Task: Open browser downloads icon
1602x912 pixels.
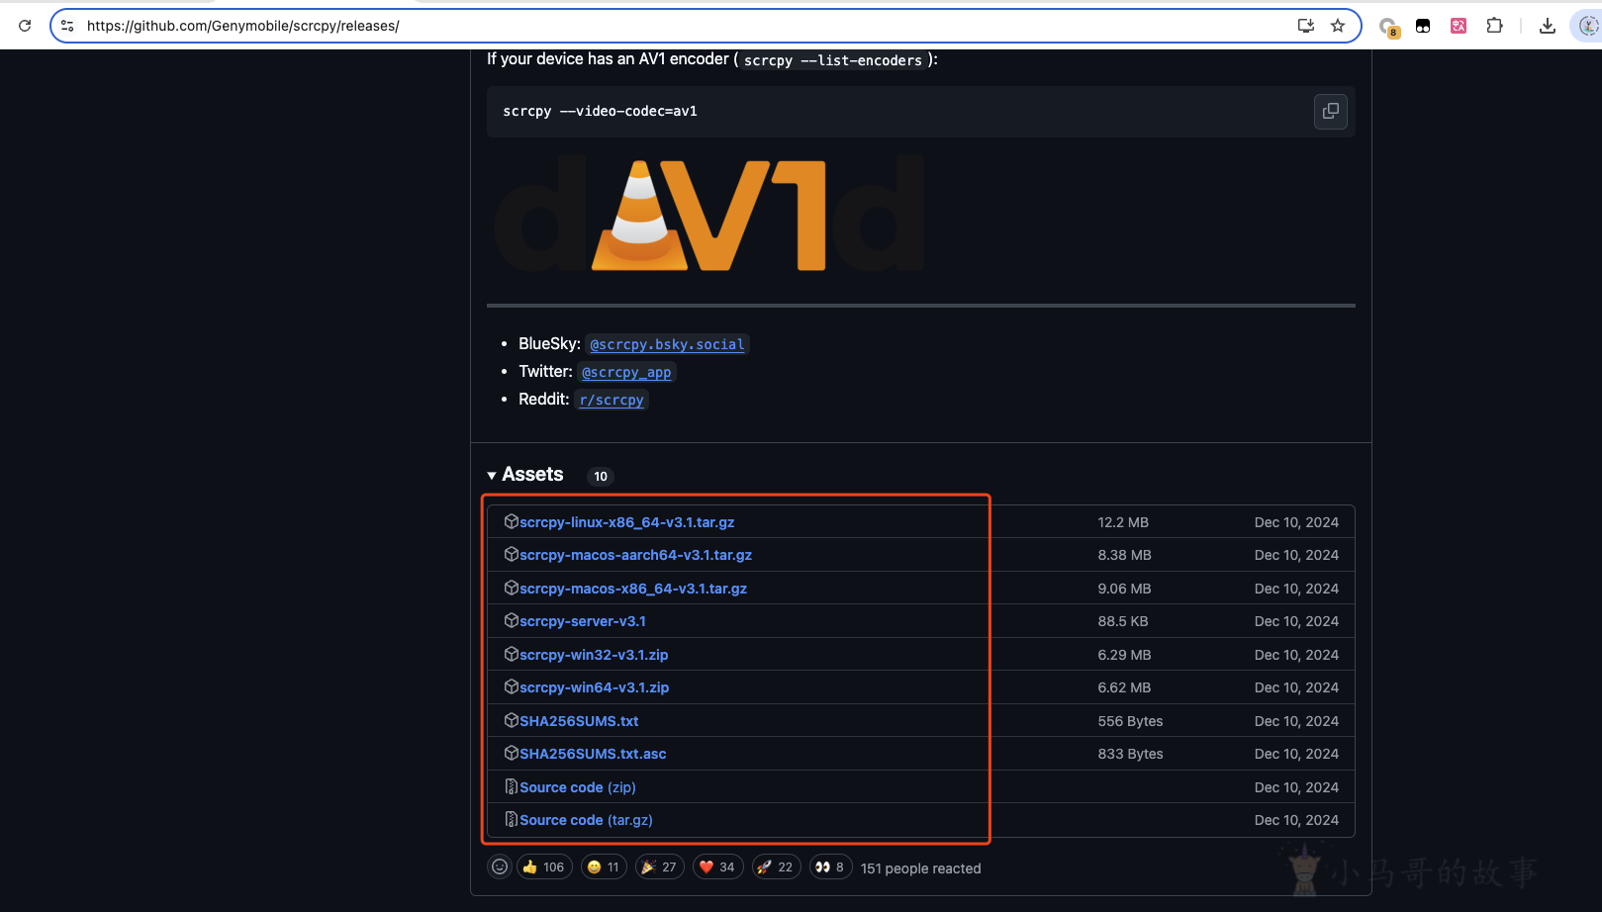Action: 1548,26
